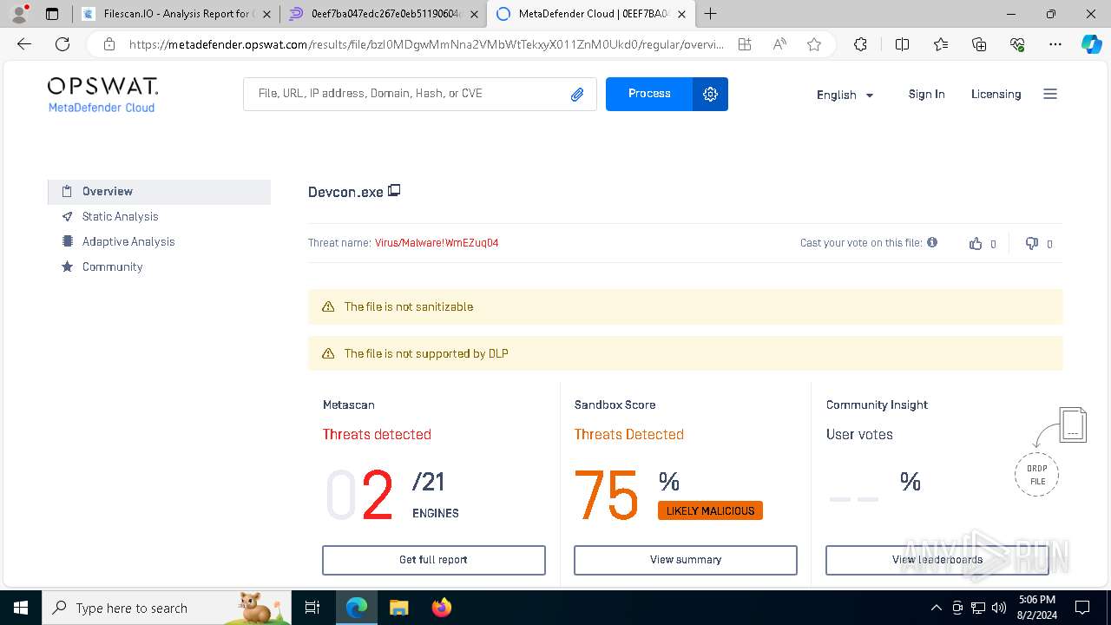Open the volume control in system tray
The width and height of the screenshot is (1111, 625).
click(x=999, y=608)
